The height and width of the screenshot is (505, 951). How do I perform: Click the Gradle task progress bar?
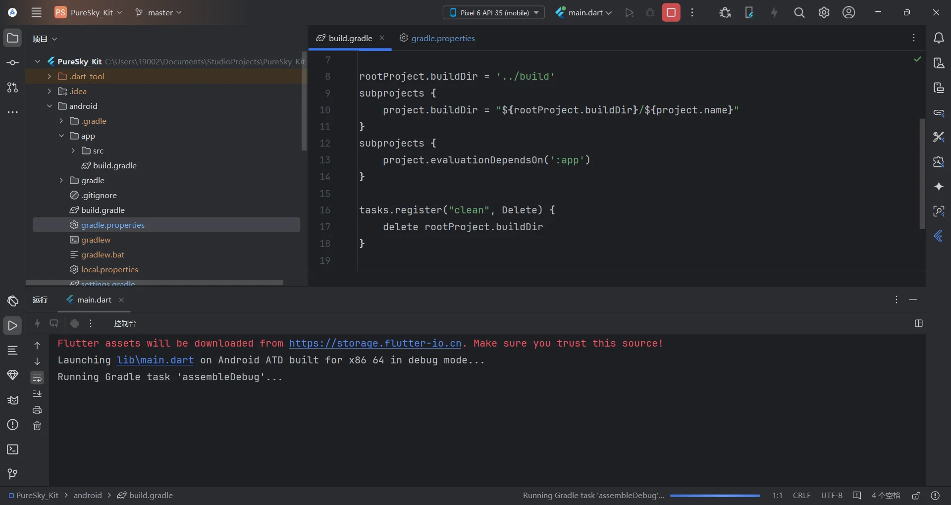tap(715, 496)
